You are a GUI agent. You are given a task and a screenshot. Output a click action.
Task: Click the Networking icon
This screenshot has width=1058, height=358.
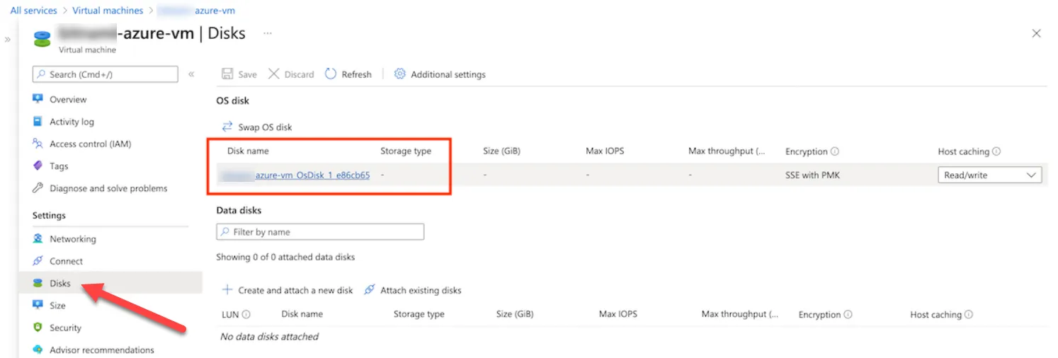point(38,238)
